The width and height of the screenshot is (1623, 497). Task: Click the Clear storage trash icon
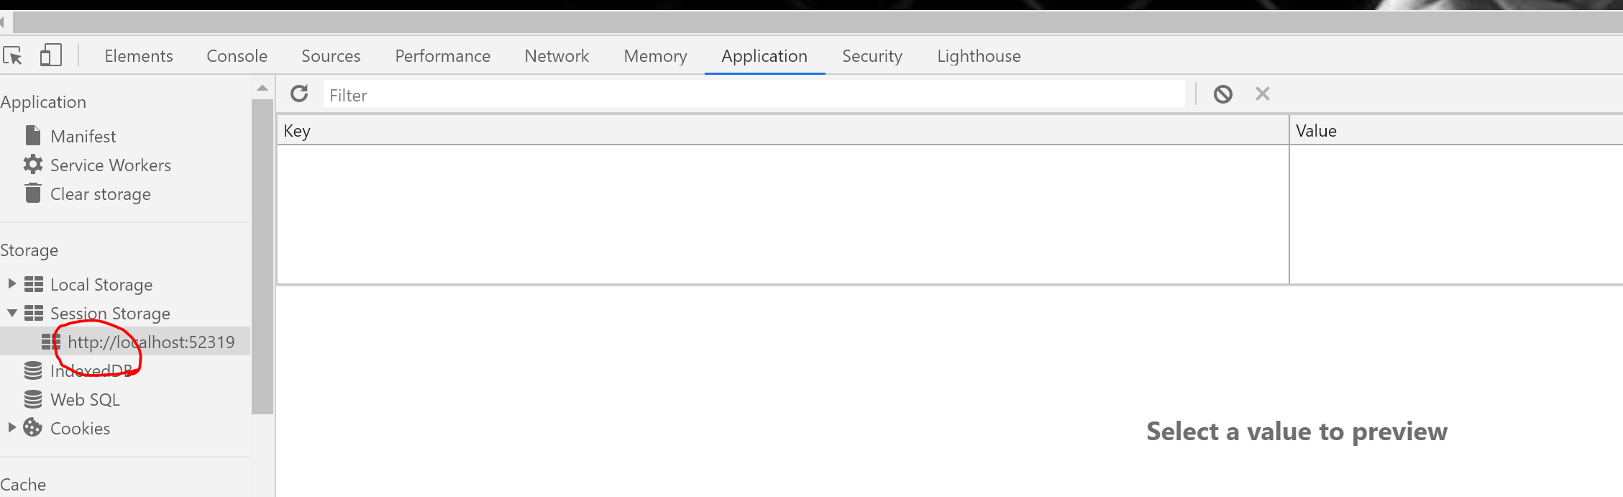click(33, 193)
